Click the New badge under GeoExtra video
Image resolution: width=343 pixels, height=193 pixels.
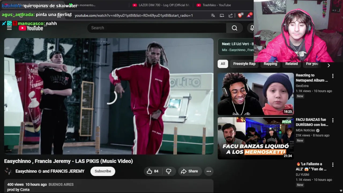(300, 96)
